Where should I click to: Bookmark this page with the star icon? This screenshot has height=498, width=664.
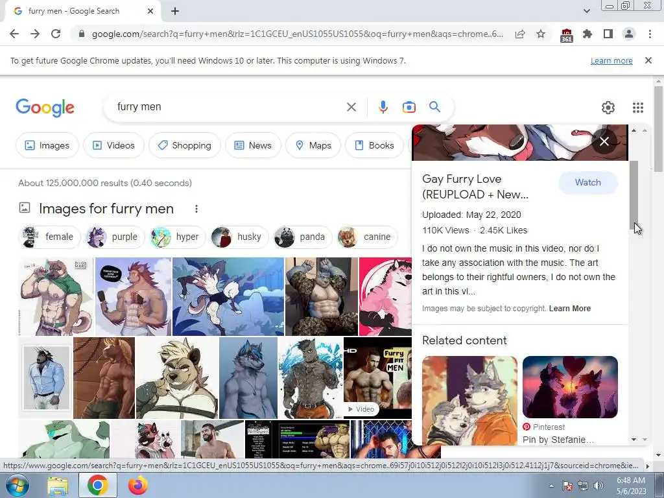(x=541, y=34)
